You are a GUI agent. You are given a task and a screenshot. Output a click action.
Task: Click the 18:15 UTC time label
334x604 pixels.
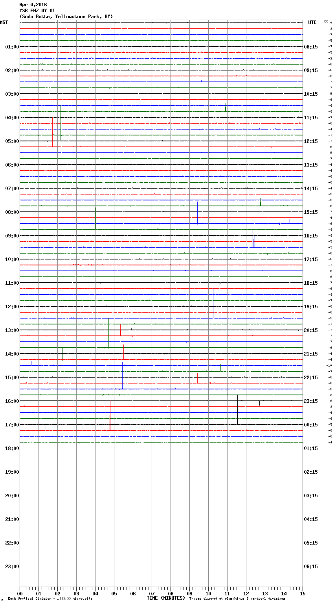click(x=311, y=283)
